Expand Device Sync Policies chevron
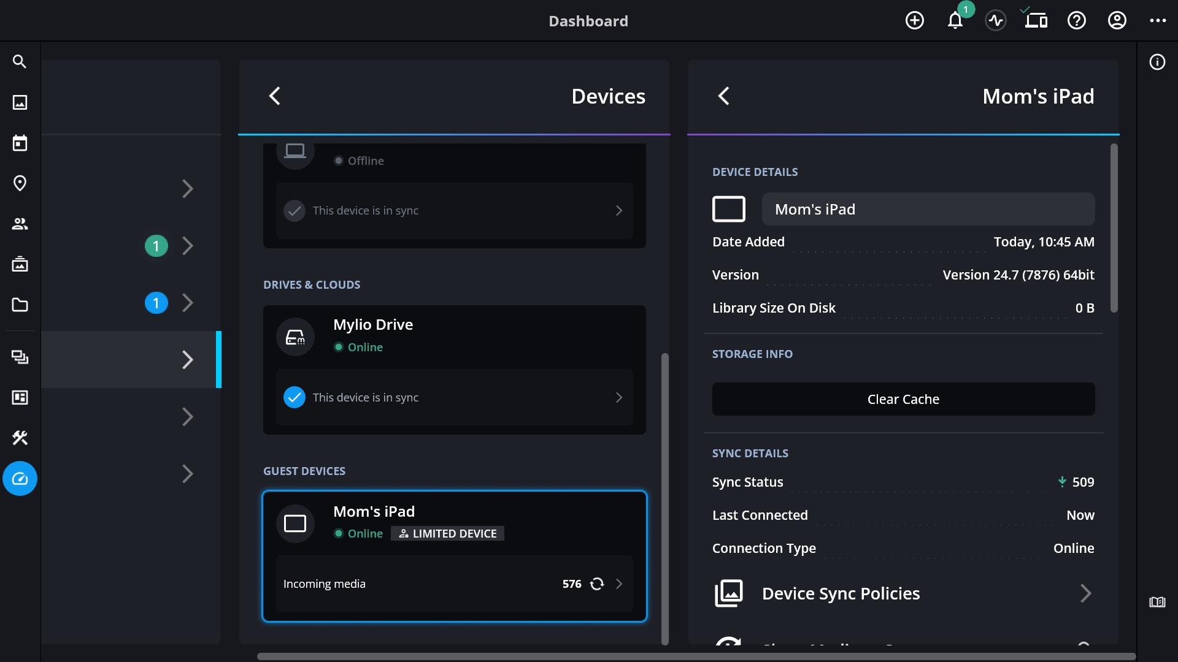The height and width of the screenshot is (662, 1178). tap(1085, 593)
